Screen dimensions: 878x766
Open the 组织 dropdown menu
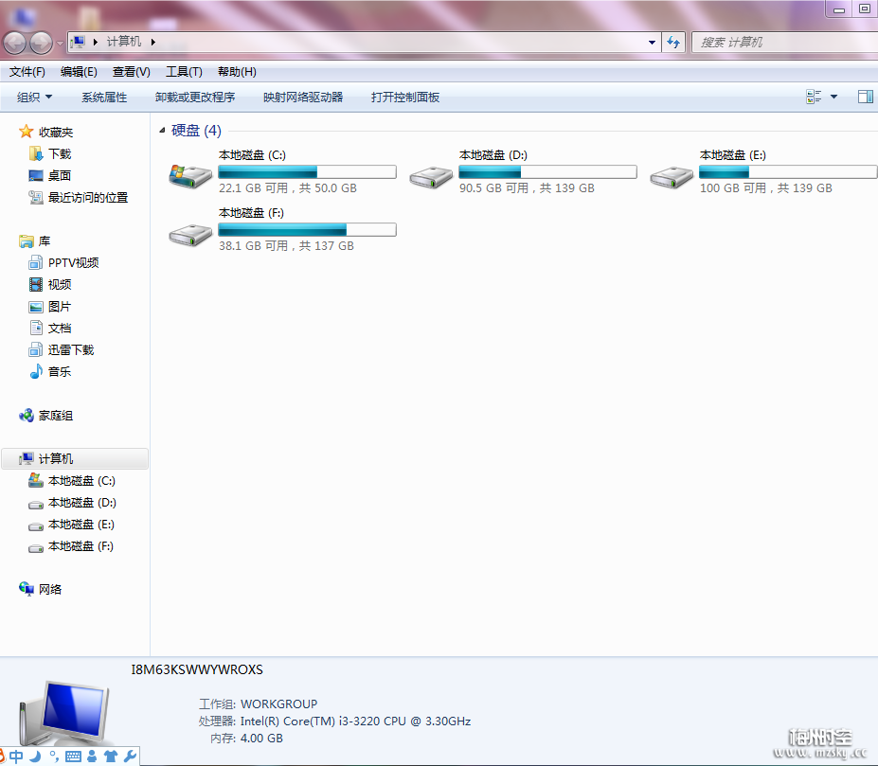pos(35,97)
